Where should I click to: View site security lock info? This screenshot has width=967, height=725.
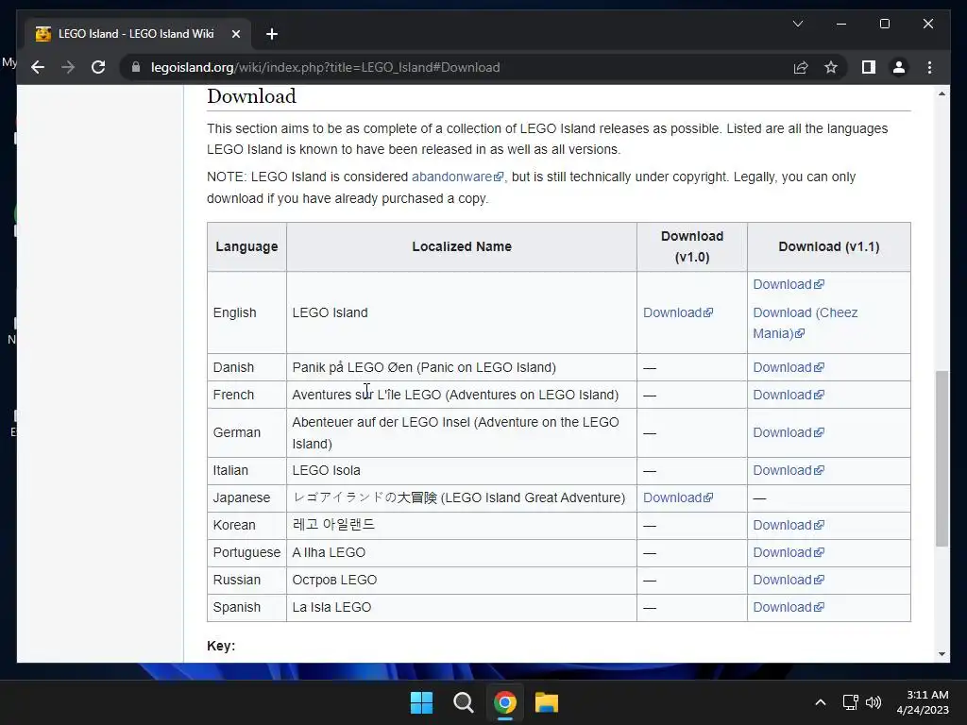(136, 67)
